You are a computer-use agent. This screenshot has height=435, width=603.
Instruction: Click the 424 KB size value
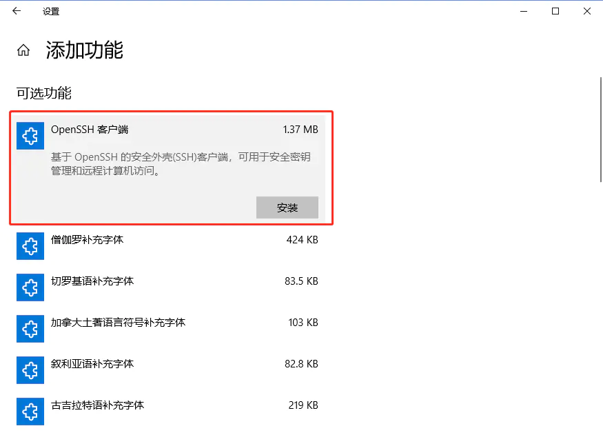[303, 240]
